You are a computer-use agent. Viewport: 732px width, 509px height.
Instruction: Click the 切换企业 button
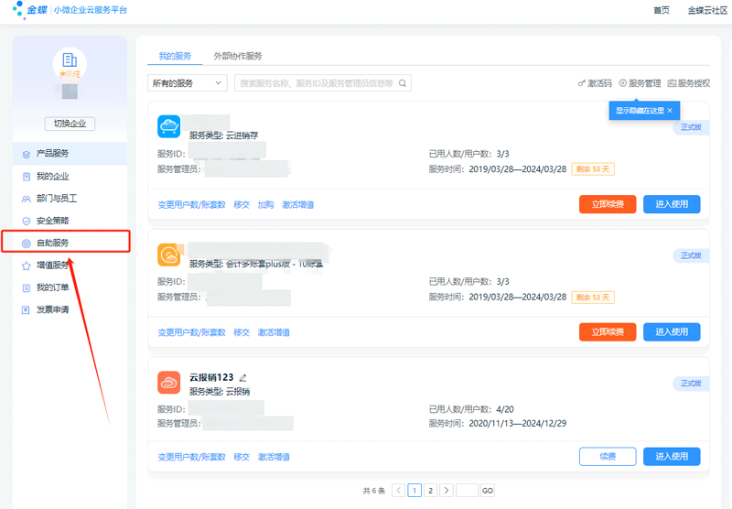click(70, 124)
